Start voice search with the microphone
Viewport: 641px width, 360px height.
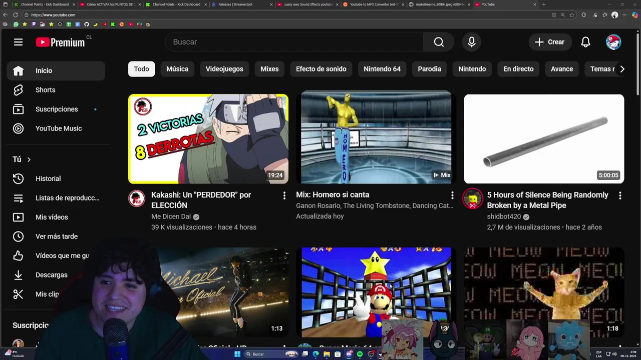[x=471, y=42]
